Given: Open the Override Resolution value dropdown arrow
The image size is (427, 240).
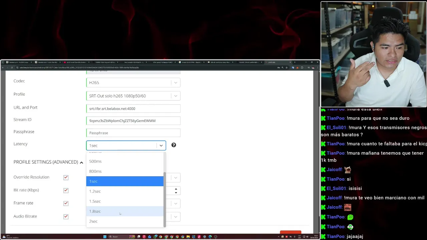Looking at the screenshot, I should [175, 177].
